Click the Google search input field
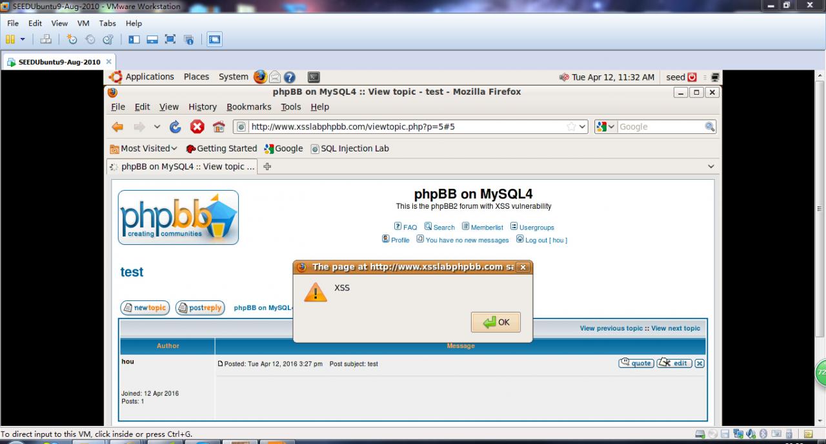Screen dimensions: 826x444 [x=661, y=127]
